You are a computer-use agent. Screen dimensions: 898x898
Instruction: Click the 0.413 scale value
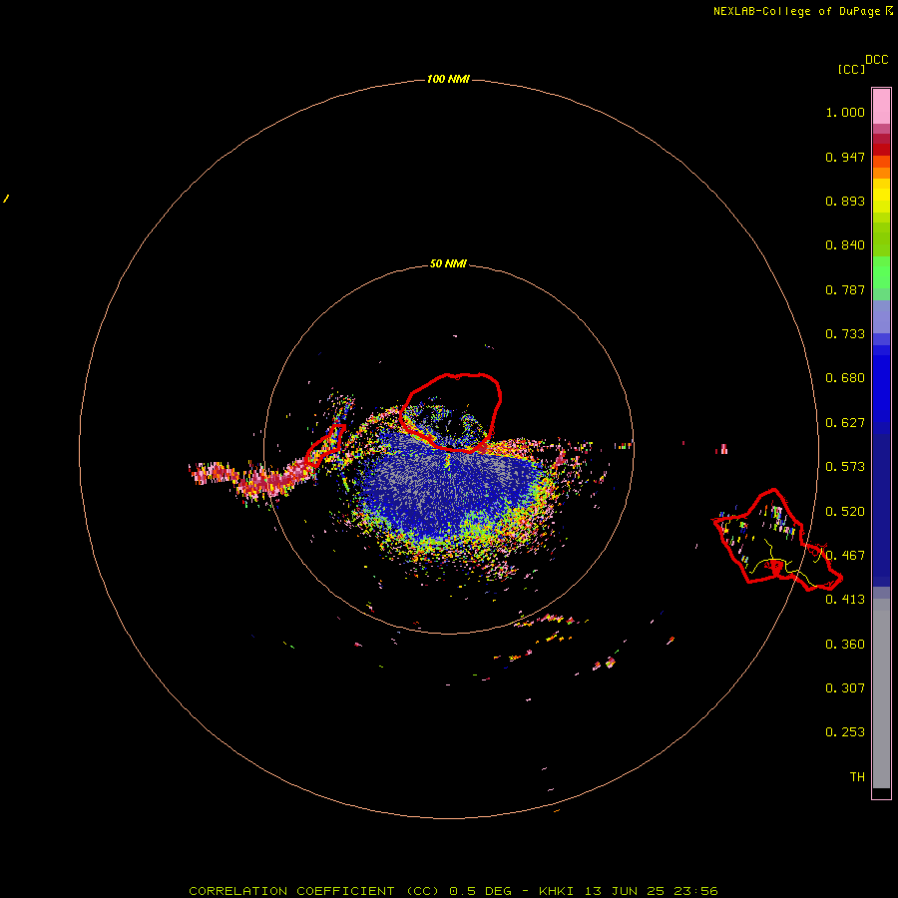click(x=845, y=600)
